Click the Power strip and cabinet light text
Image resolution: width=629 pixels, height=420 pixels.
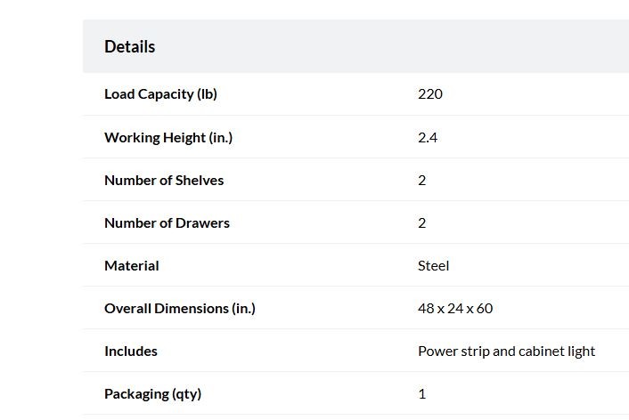coord(506,351)
